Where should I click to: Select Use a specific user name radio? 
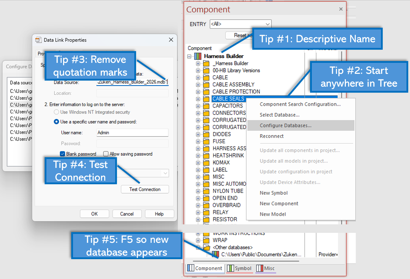56,122
